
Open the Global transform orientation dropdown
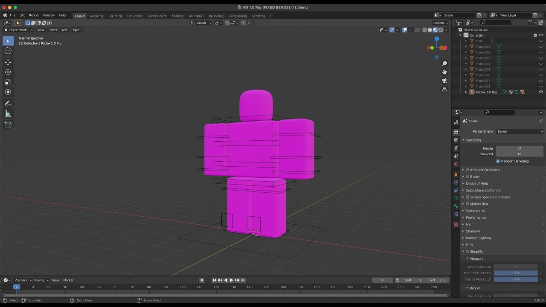(201, 23)
